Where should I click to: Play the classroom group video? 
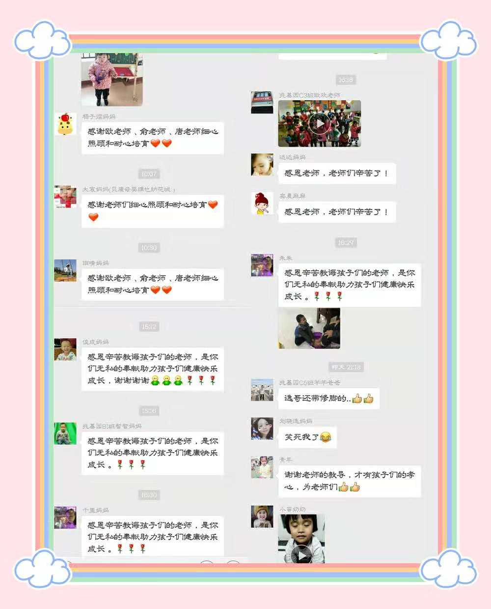point(320,124)
